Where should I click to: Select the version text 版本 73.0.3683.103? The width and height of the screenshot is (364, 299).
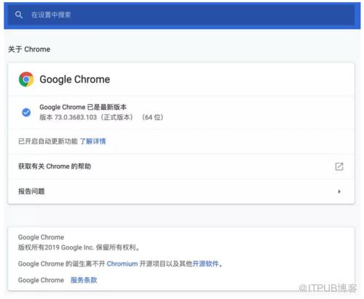[68, 117]
